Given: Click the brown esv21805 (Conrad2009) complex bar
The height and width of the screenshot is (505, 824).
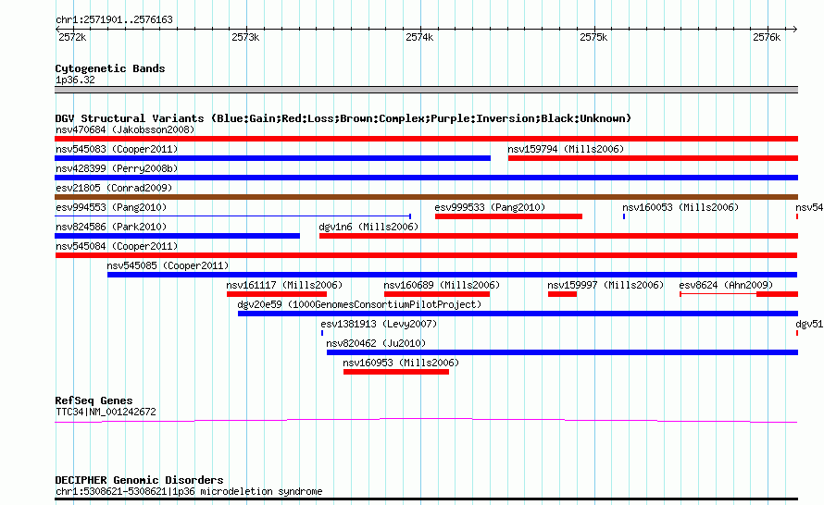Looking at the screenshot, I should (x=426, y=197).
